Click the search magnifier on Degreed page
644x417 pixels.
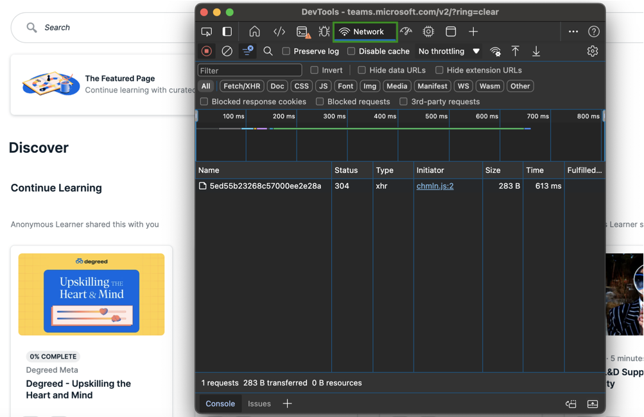[31, 28]
